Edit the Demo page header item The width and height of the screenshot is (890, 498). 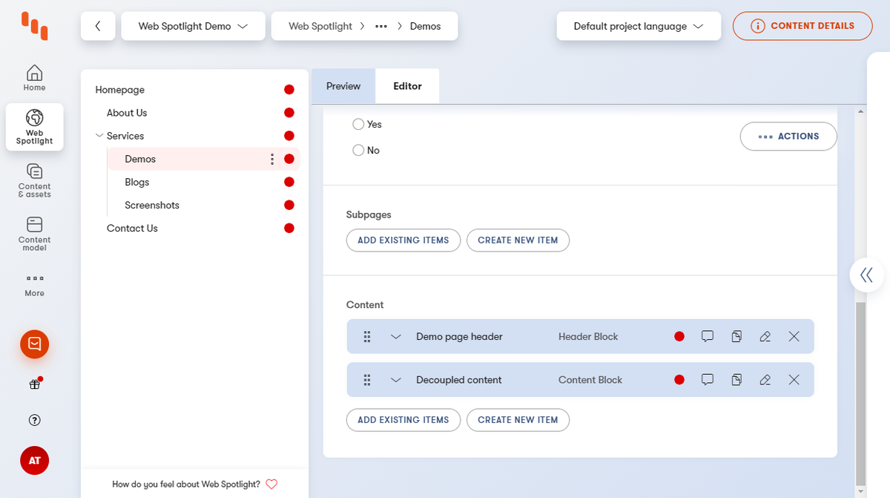click(765, 336)
